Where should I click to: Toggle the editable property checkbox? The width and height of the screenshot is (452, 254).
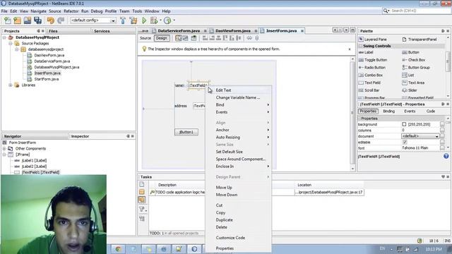tap(405, 143)
